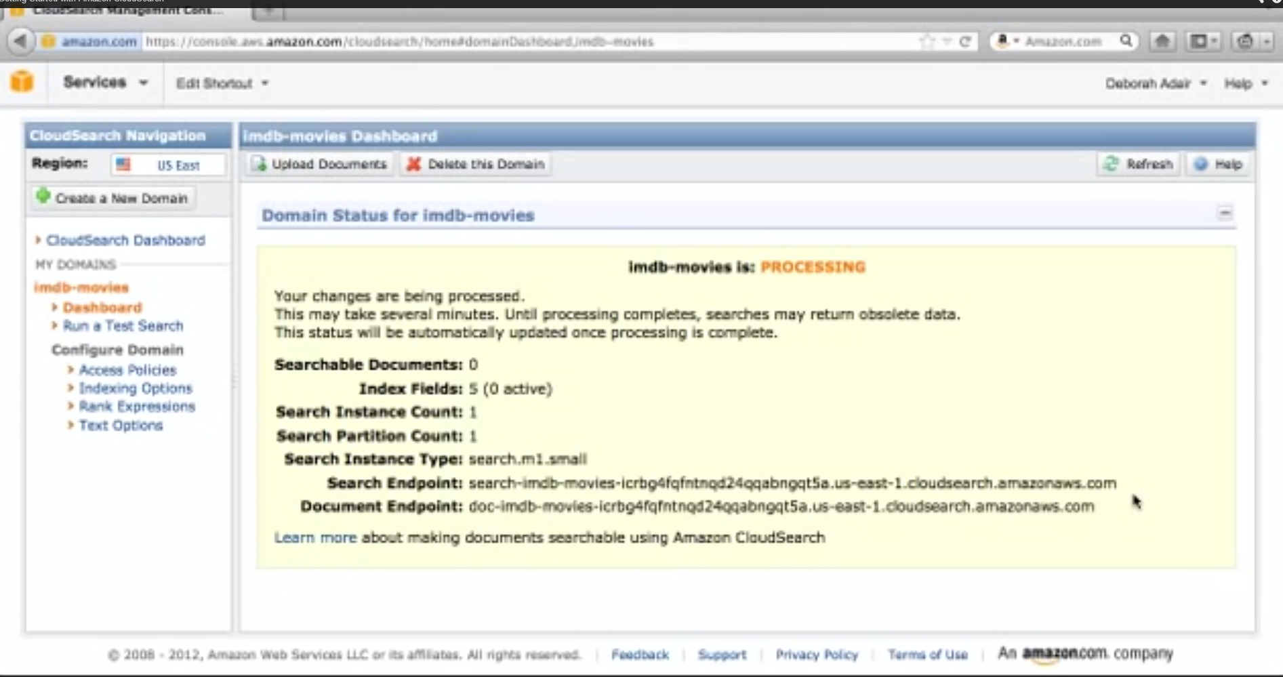Follow the Learn more link
Viewport: 1283px width, 677px height.
click(x=315, y=537)
